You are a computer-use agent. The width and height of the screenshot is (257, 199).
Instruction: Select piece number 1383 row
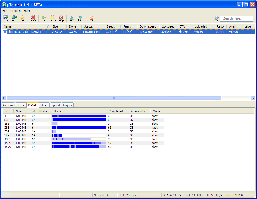click(x=83, y=139)
